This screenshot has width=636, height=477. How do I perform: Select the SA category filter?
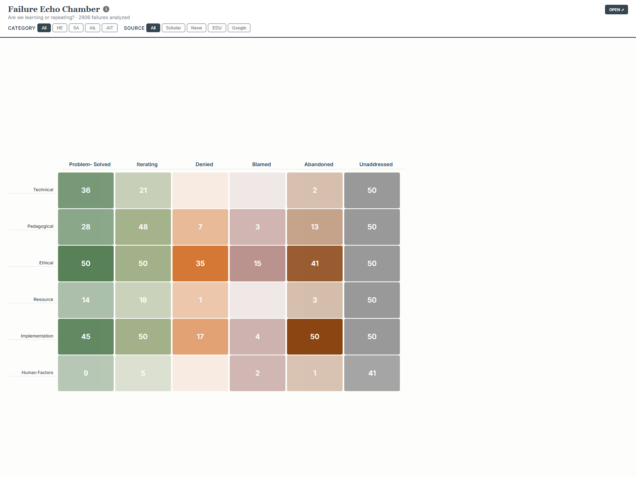(x=76, y=28)
